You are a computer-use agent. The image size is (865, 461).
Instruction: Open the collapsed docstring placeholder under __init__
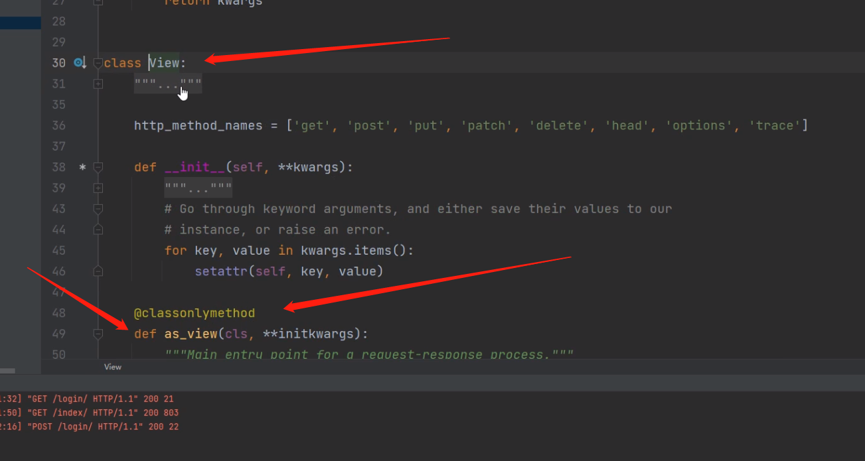click(198, 188)
